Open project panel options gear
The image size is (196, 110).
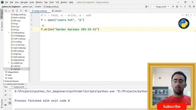[x=26, y=11]
